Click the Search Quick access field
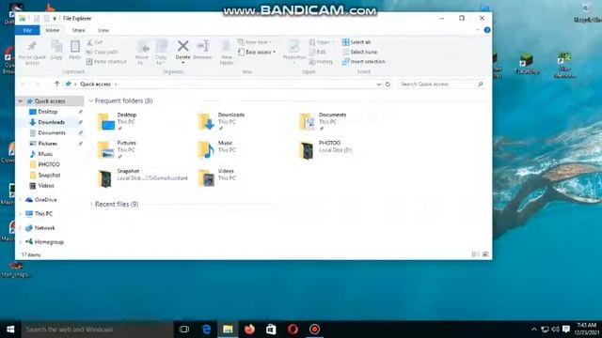 [441, 84]
